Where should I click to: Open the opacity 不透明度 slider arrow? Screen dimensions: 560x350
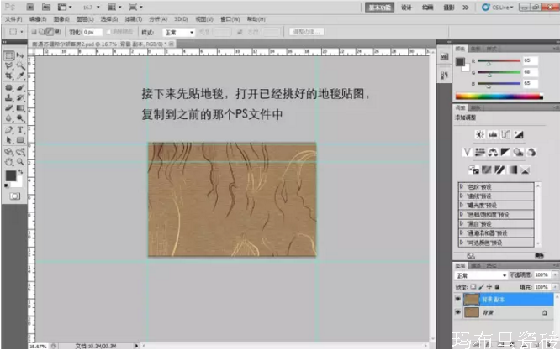pos(555,274)
